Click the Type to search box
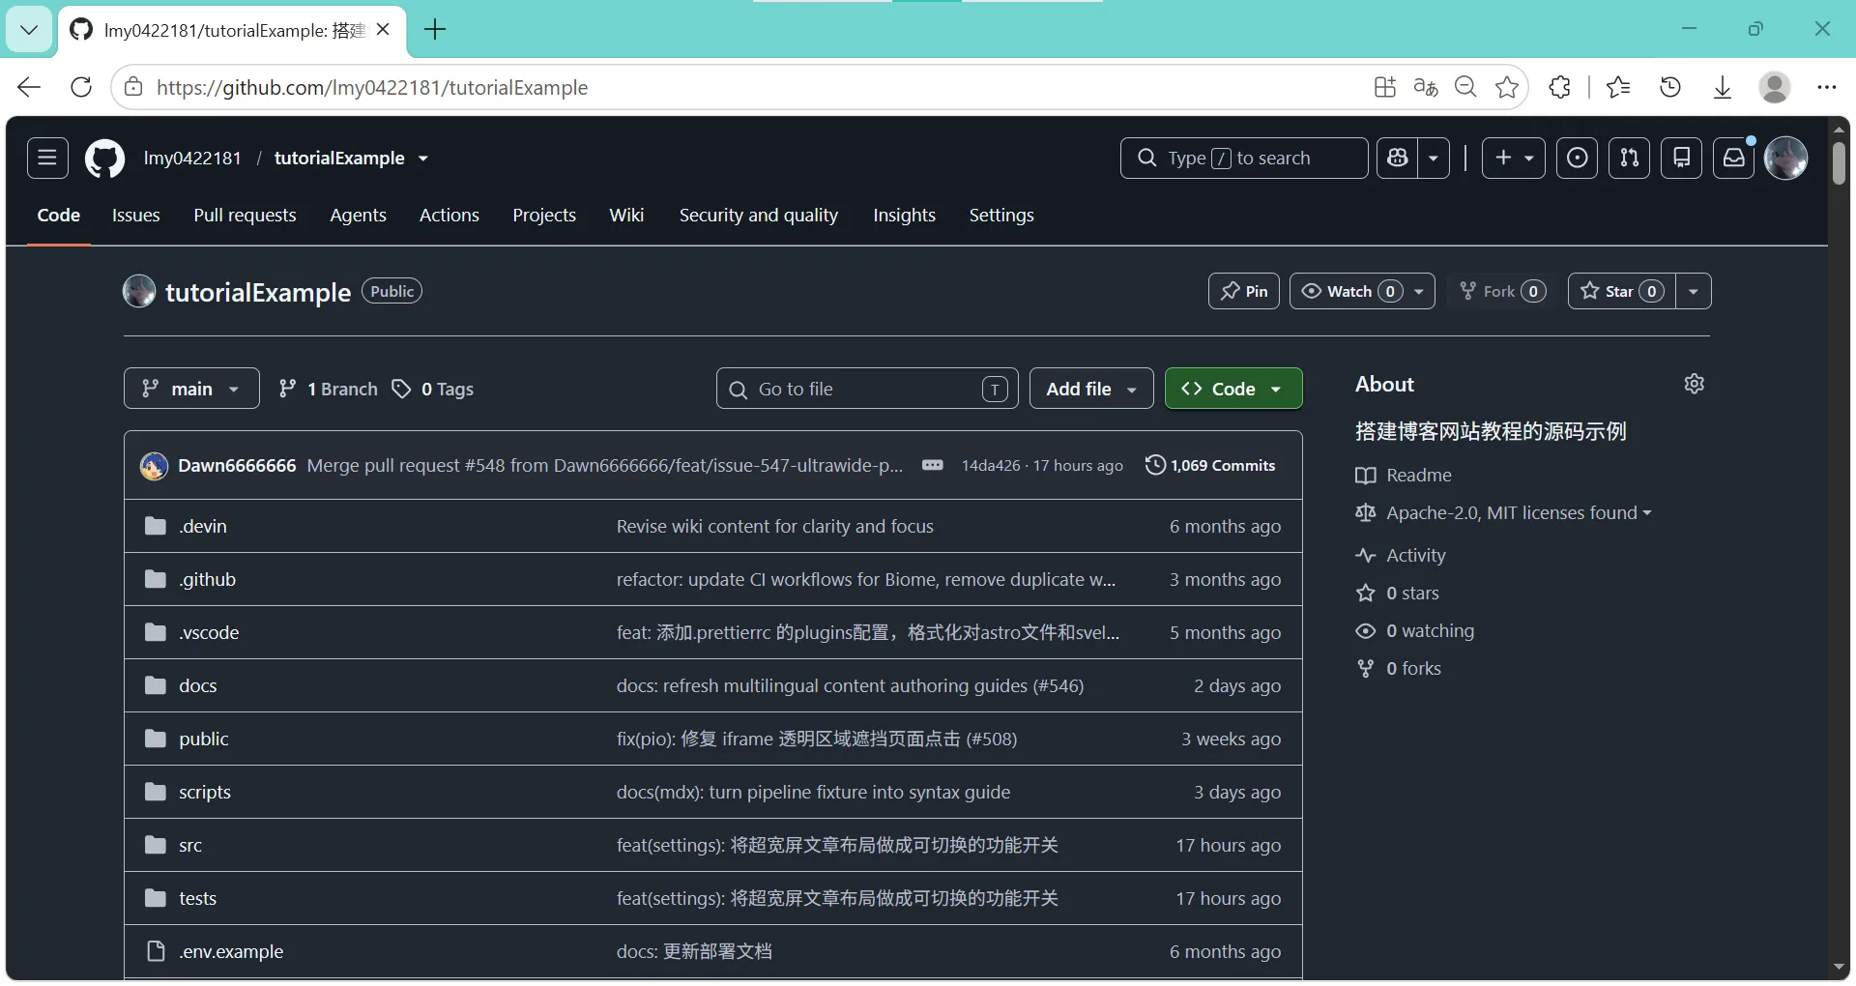 tap(1244, 158)
